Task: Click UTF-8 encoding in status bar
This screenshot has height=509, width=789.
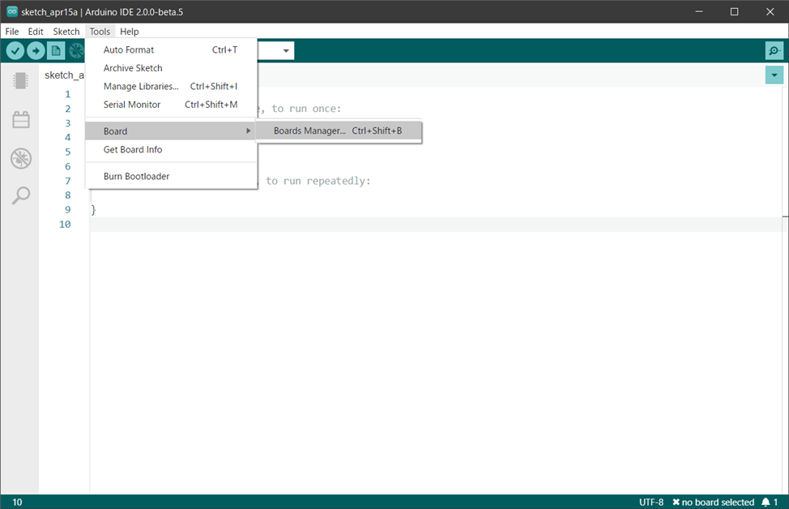Action: (650, 502)
